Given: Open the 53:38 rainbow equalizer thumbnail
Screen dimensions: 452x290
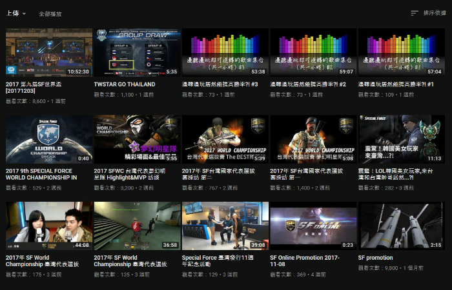Looking at the screenshot, I should [225, 52].
